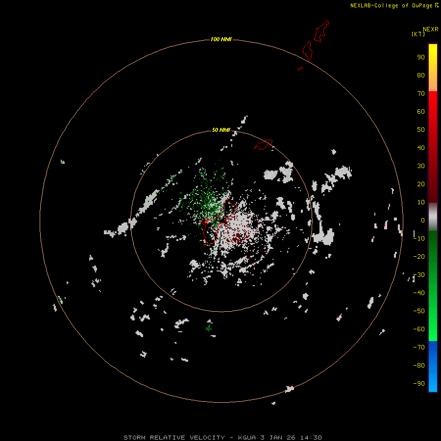Click the 0 value on the velocity scale
The height and width of the screenshot is (441, 441).
click(423, 220)
